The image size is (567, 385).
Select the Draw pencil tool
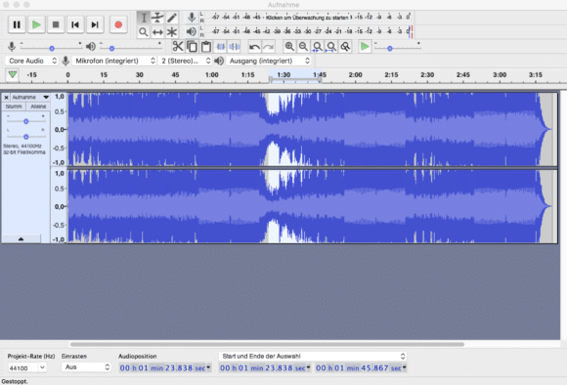click(172, 18)
